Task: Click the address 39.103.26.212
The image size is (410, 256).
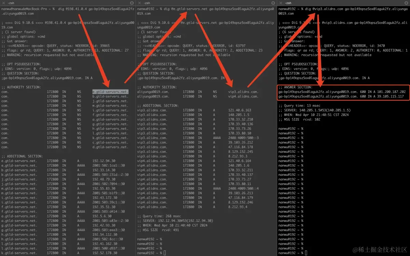Action: click(x=241, y=142)
